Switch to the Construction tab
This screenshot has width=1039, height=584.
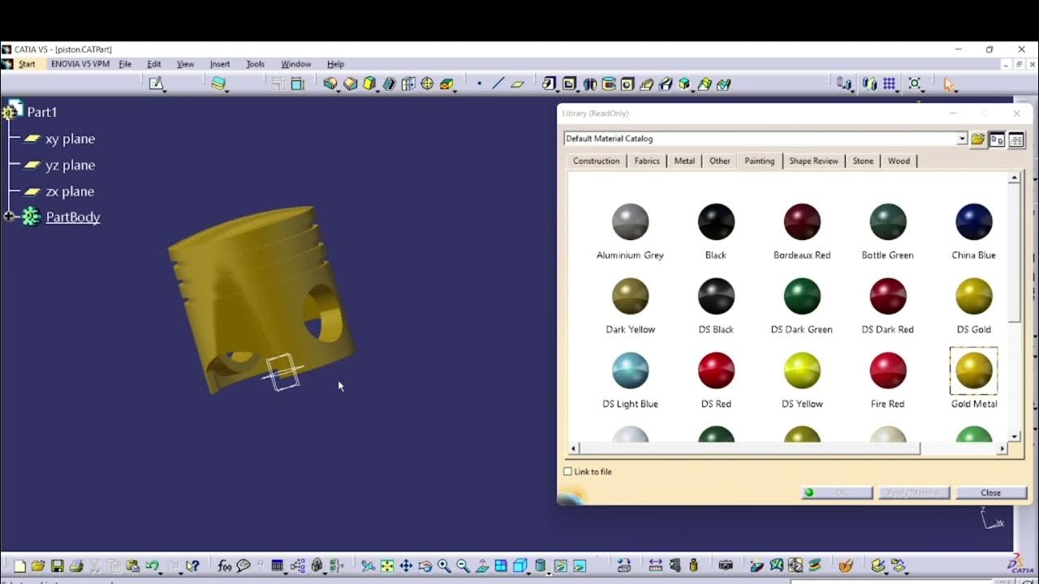tap(596, 161)
